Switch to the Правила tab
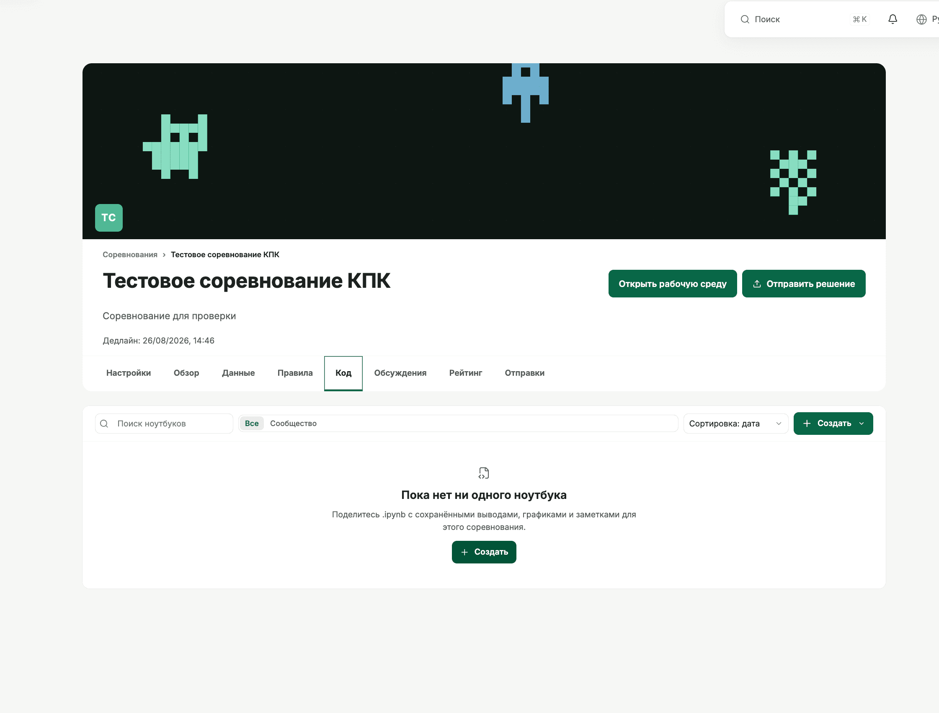 click(295, 373)
